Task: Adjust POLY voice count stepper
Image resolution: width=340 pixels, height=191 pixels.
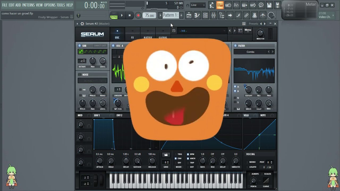Action: click(x=269, y=162)
